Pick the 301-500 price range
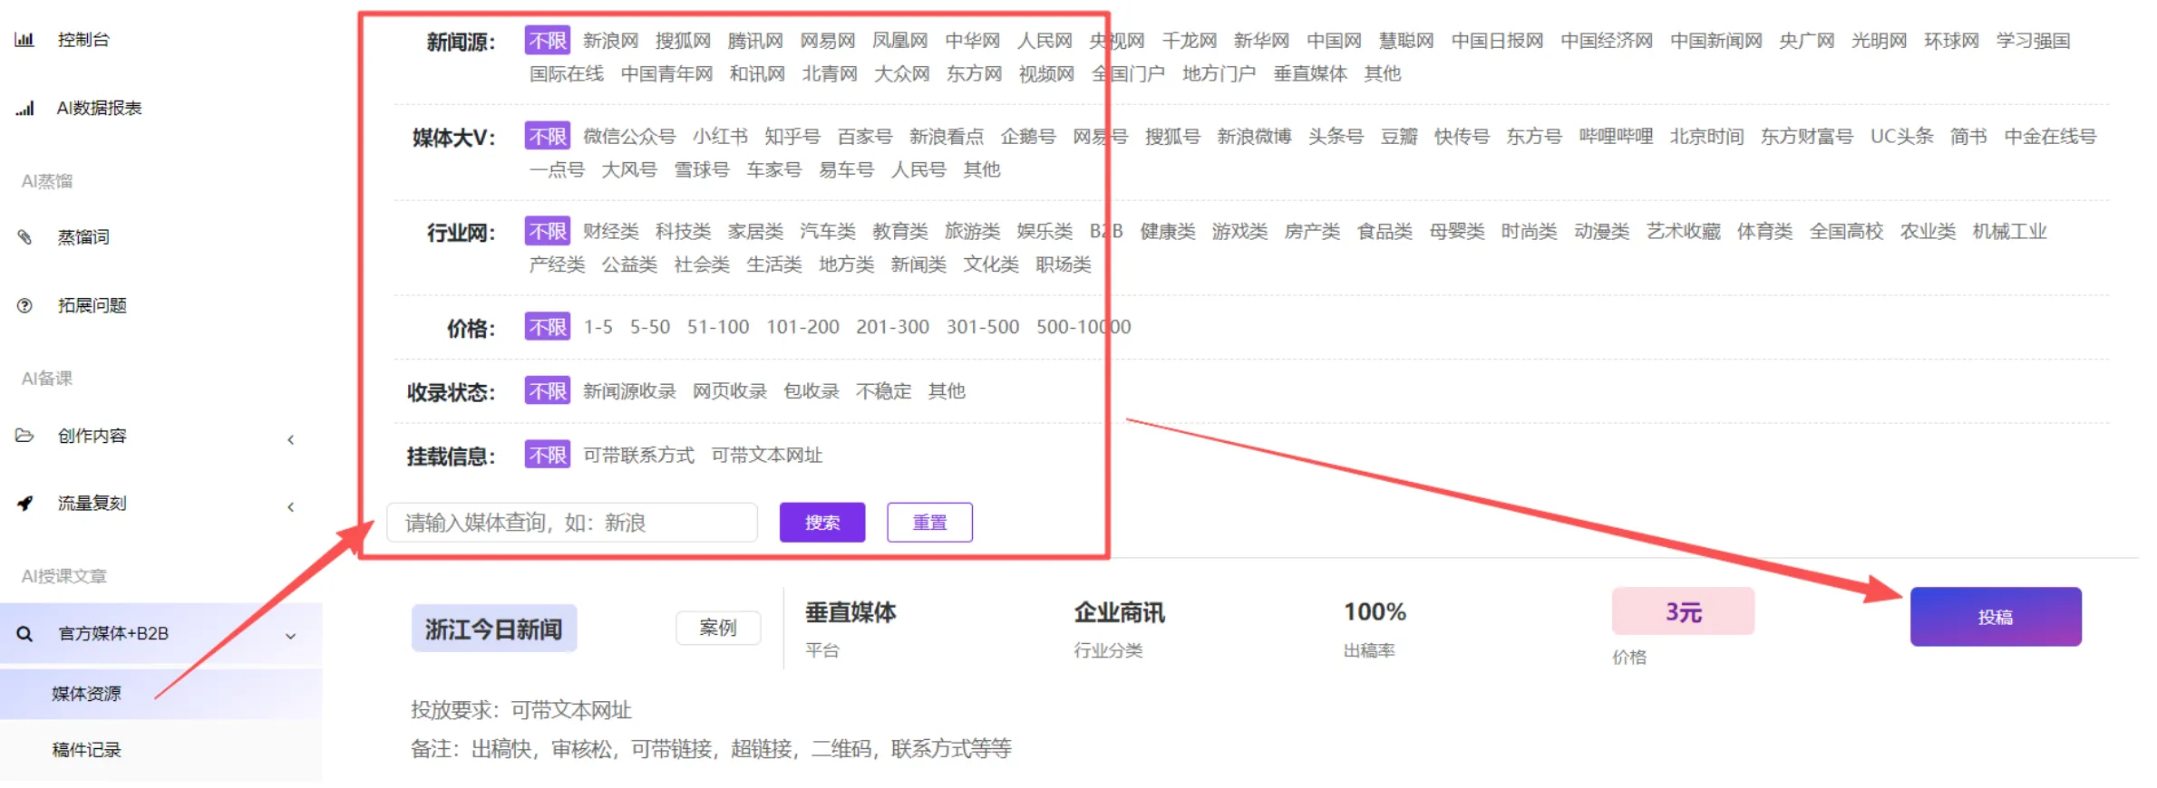This screenshot has width=2157, height=788. (x=983, y=327)
